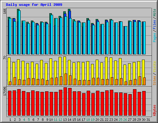Click the '17096' axis label
This screenshot has width=158, height=123.
pyautogui.click(x=5, y=91)
